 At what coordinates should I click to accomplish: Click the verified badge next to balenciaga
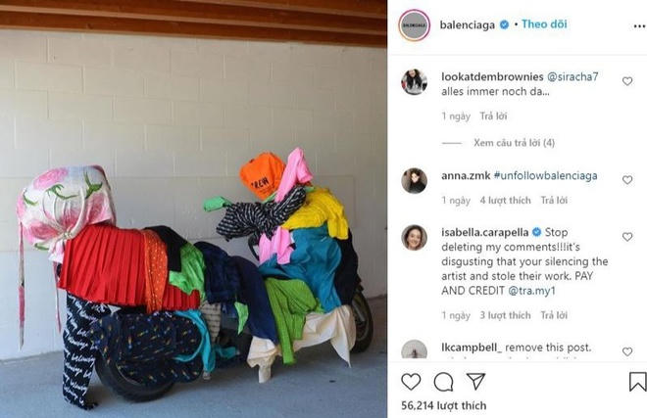pyautogui.click(x=504, y=24)
